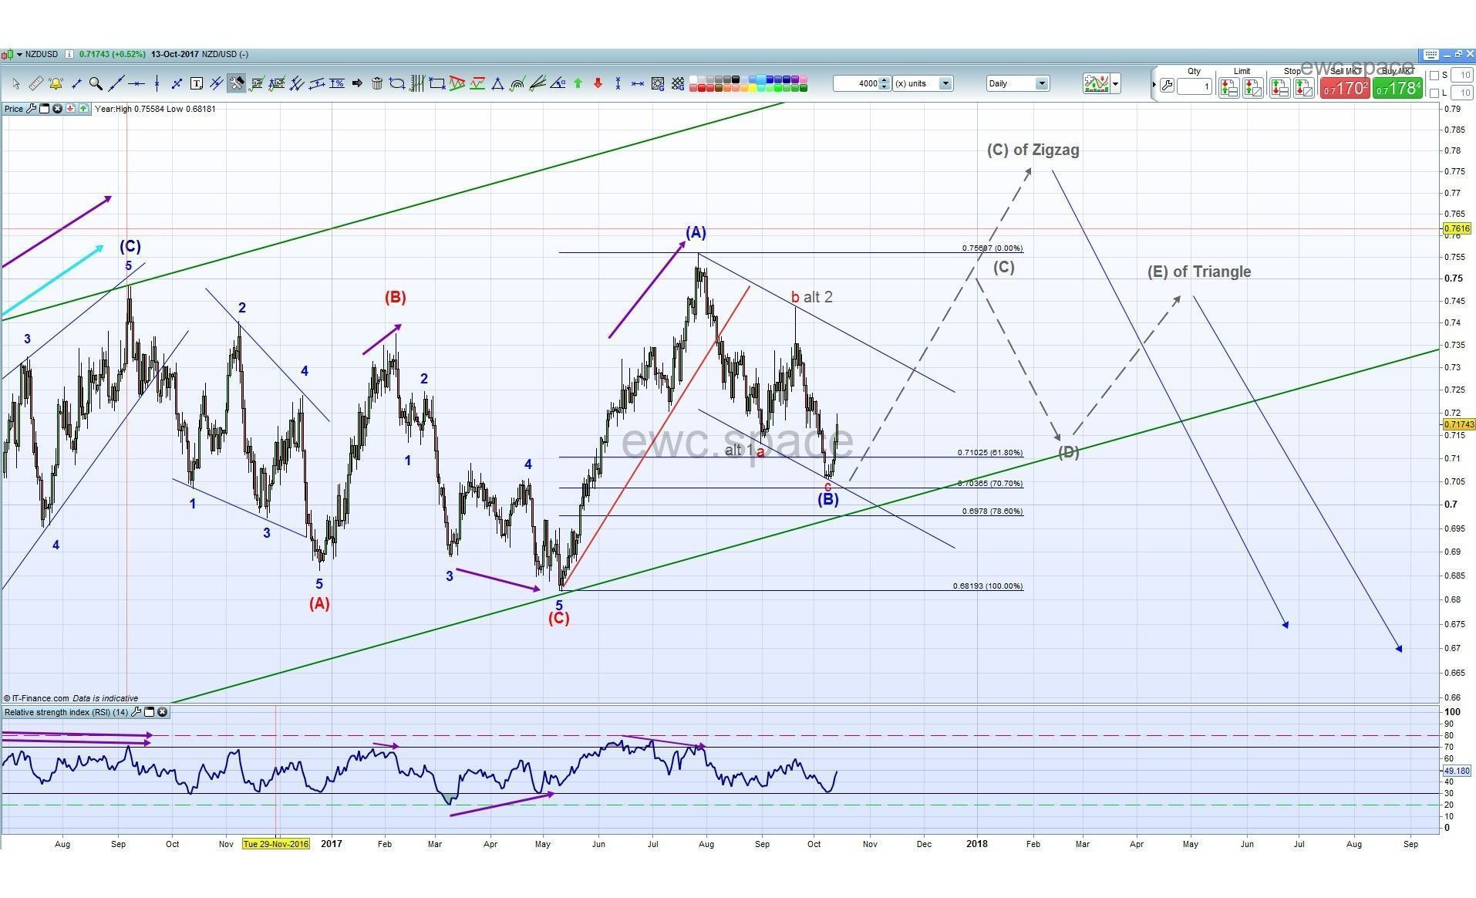Viewport: 1476px width, 898px height.
Task: Select the red down arrow tool
Action: pyautogui.click(x=598, y=83)
